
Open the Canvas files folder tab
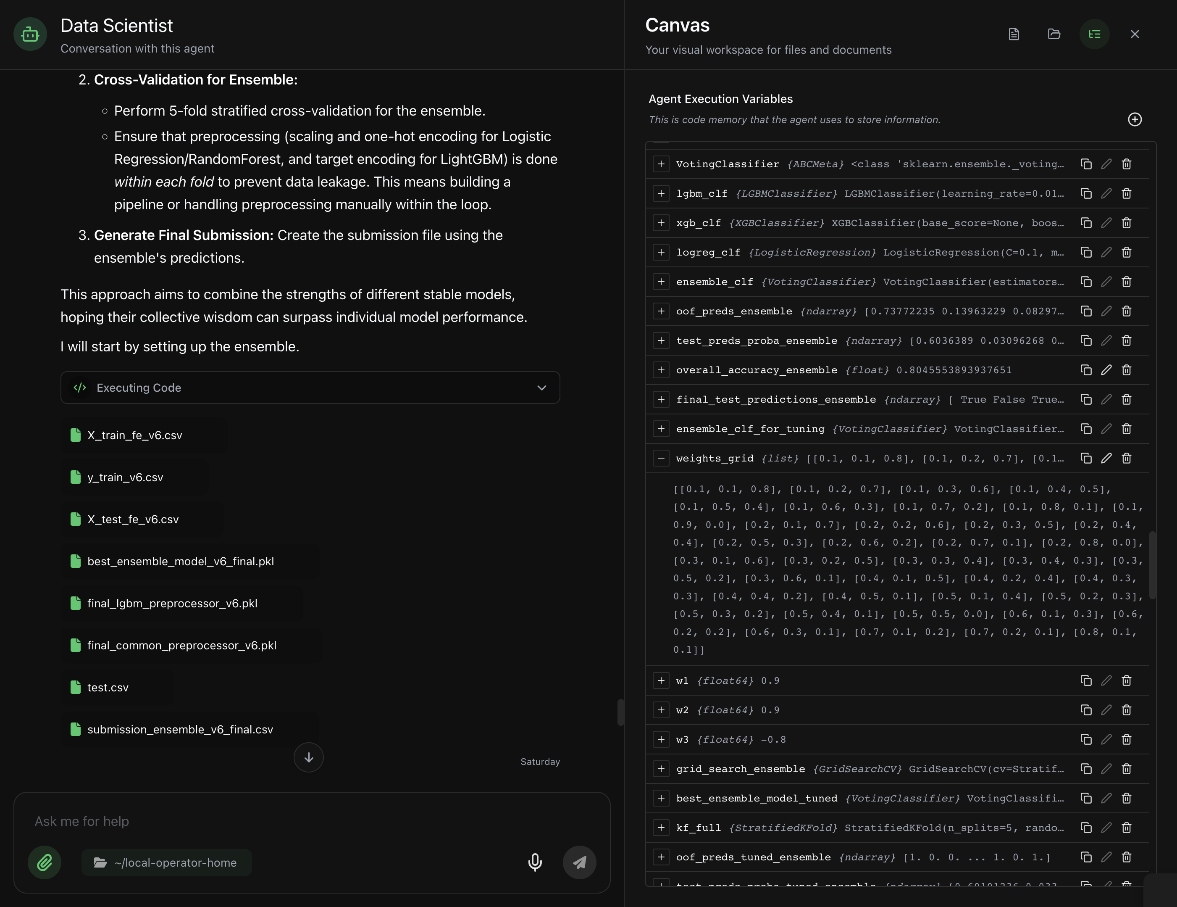(x=1054, y=34)
